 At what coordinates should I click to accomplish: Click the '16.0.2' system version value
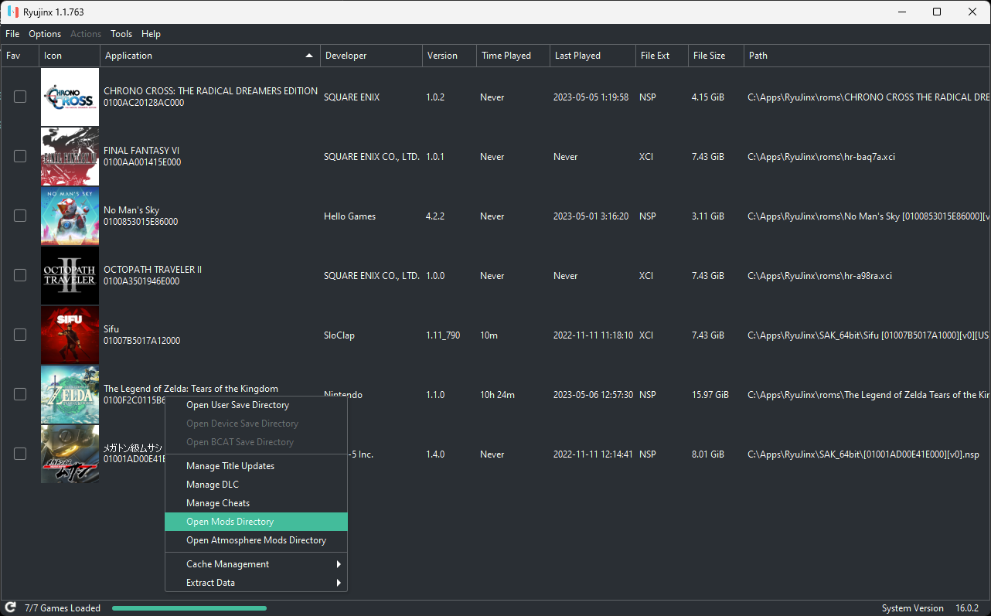click(x=967, y=608)
